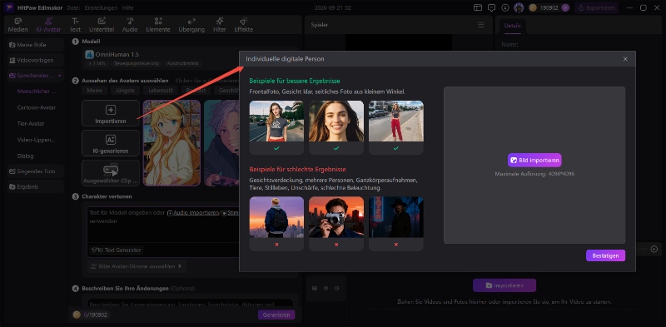Image resolution: width=666 pixels, height=327 pixels.
Task: Click the layout switch icon in title bar
Action: click(x=478, y=7)
